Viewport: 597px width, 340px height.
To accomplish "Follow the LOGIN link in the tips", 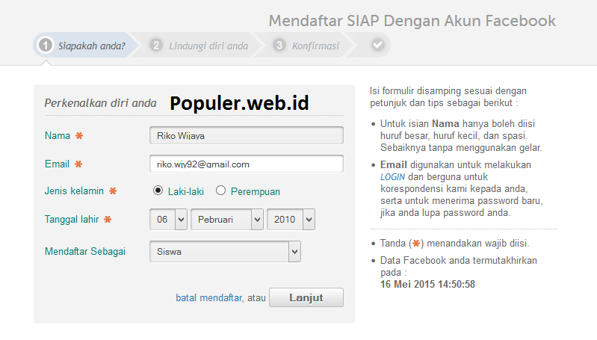I will click(392, 177).
